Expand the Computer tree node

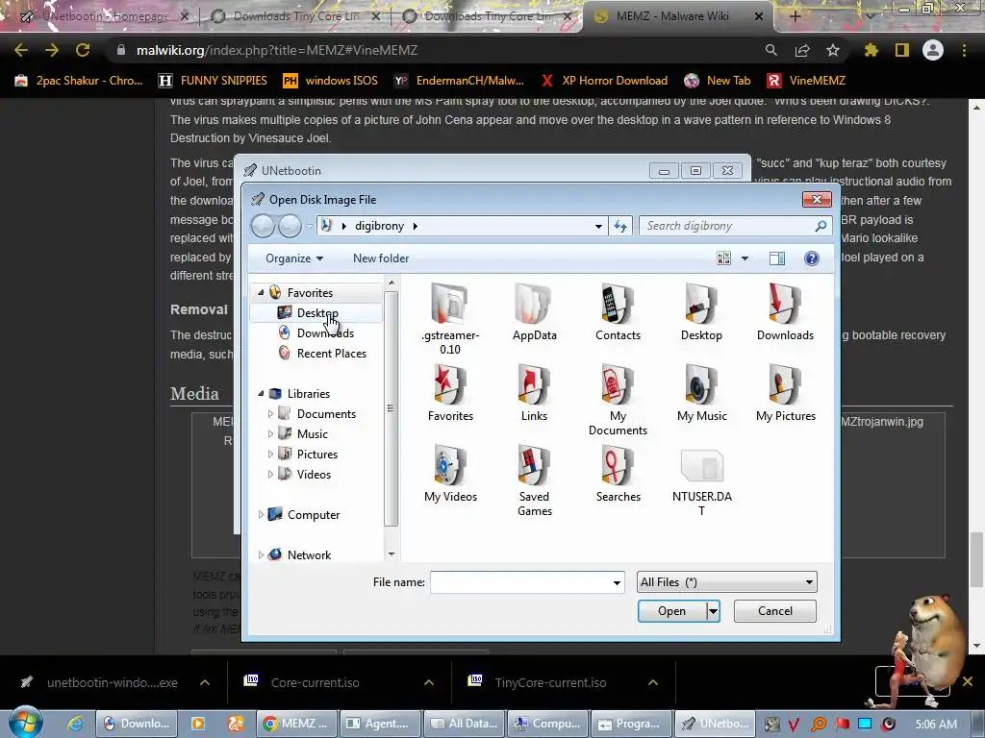[x=261, y=515]
